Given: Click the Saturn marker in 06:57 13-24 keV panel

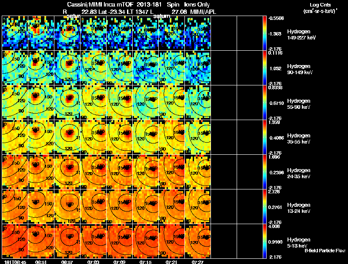Looking at the screenshot, I should point(70,205).
